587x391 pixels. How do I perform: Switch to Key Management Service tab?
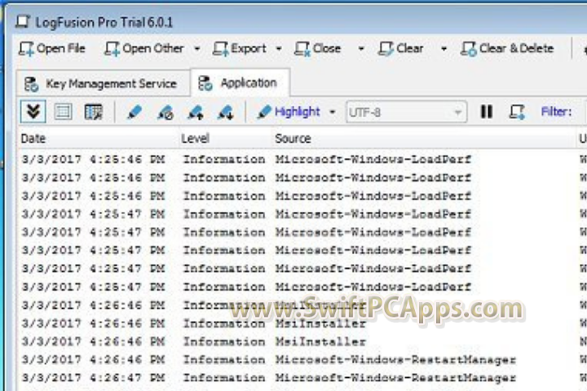[101, 83]
